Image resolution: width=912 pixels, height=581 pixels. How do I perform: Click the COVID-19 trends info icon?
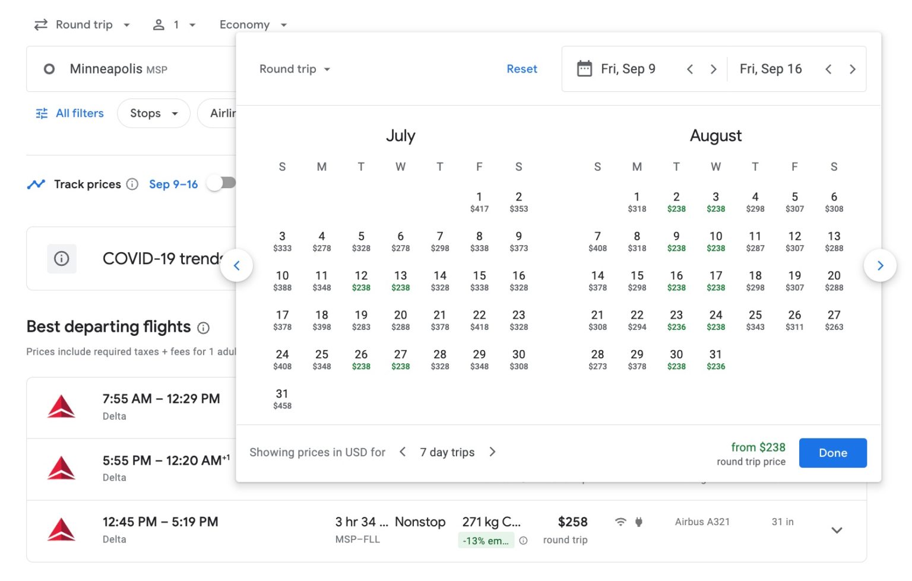61,259
